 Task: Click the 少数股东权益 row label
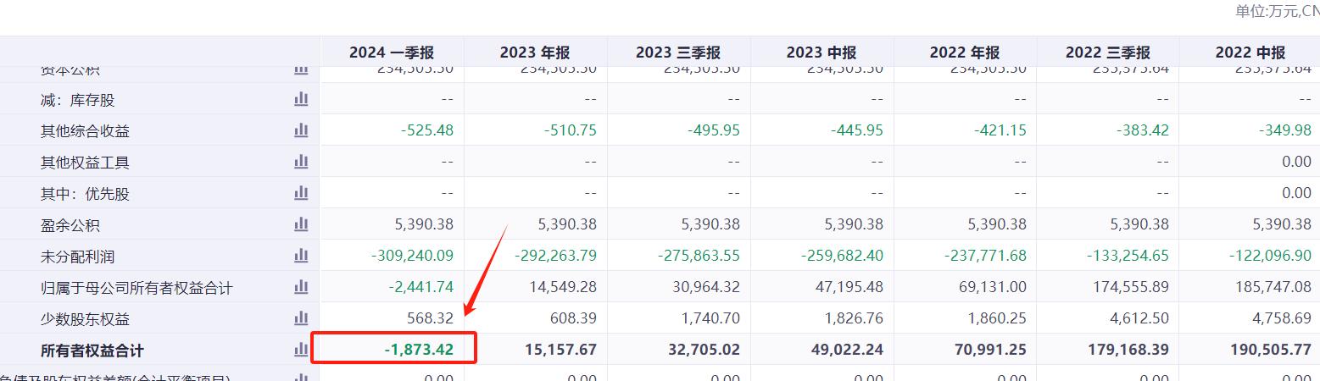pyautogui.click(x=85, y=319)
